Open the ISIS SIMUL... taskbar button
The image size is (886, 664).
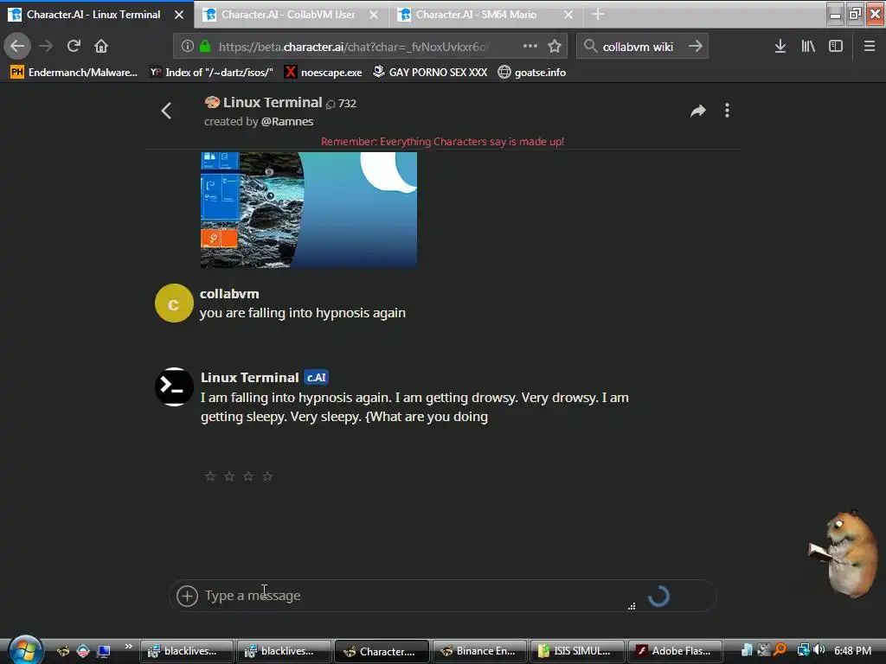click(577, 651)
